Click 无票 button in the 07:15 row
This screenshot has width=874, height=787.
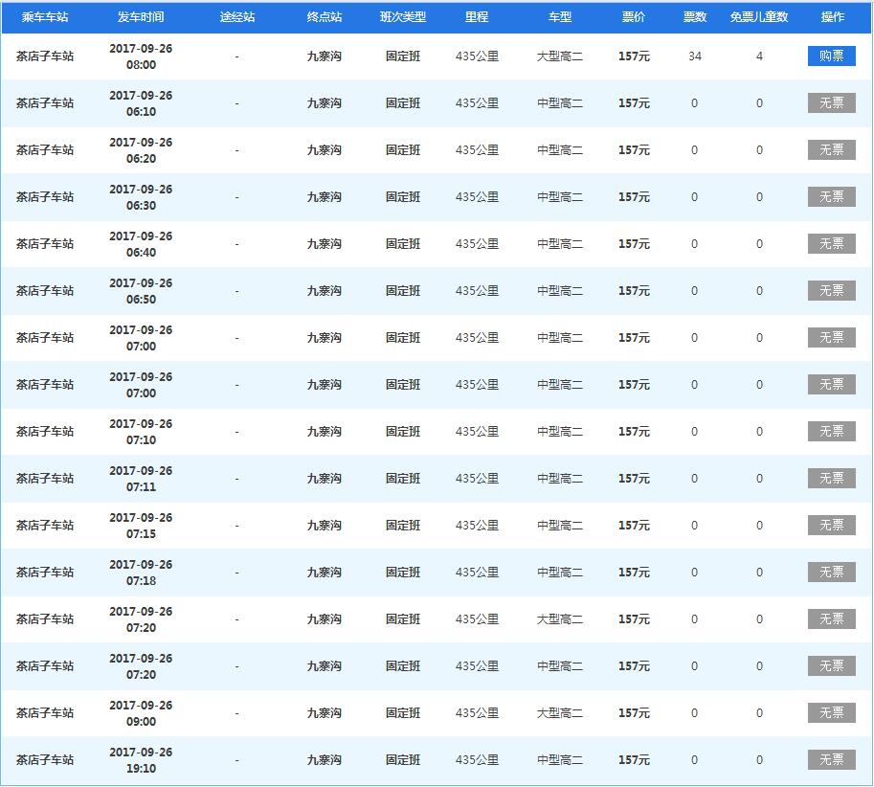pos(831,525)
